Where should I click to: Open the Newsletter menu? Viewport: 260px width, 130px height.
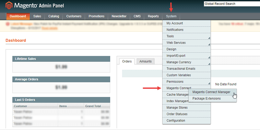119,16
